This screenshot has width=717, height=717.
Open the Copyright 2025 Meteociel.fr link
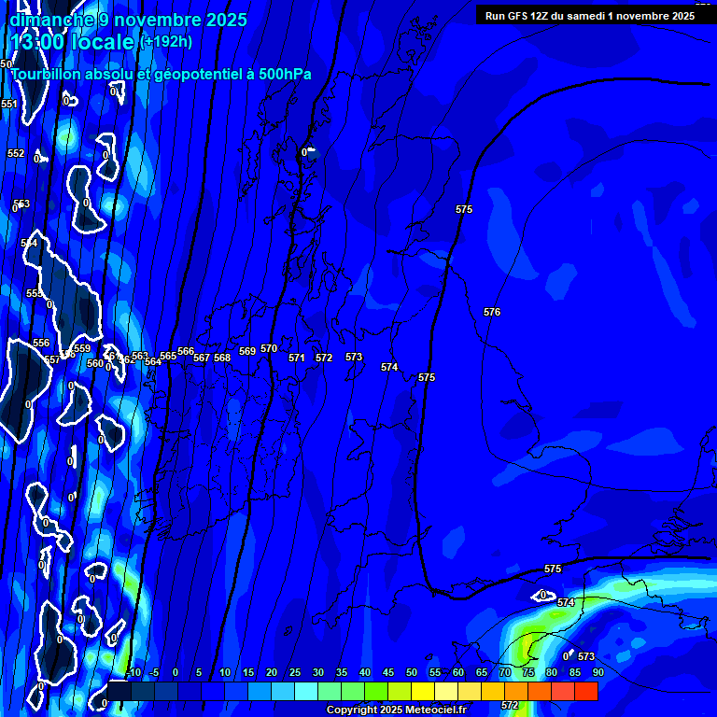point(396,710)
